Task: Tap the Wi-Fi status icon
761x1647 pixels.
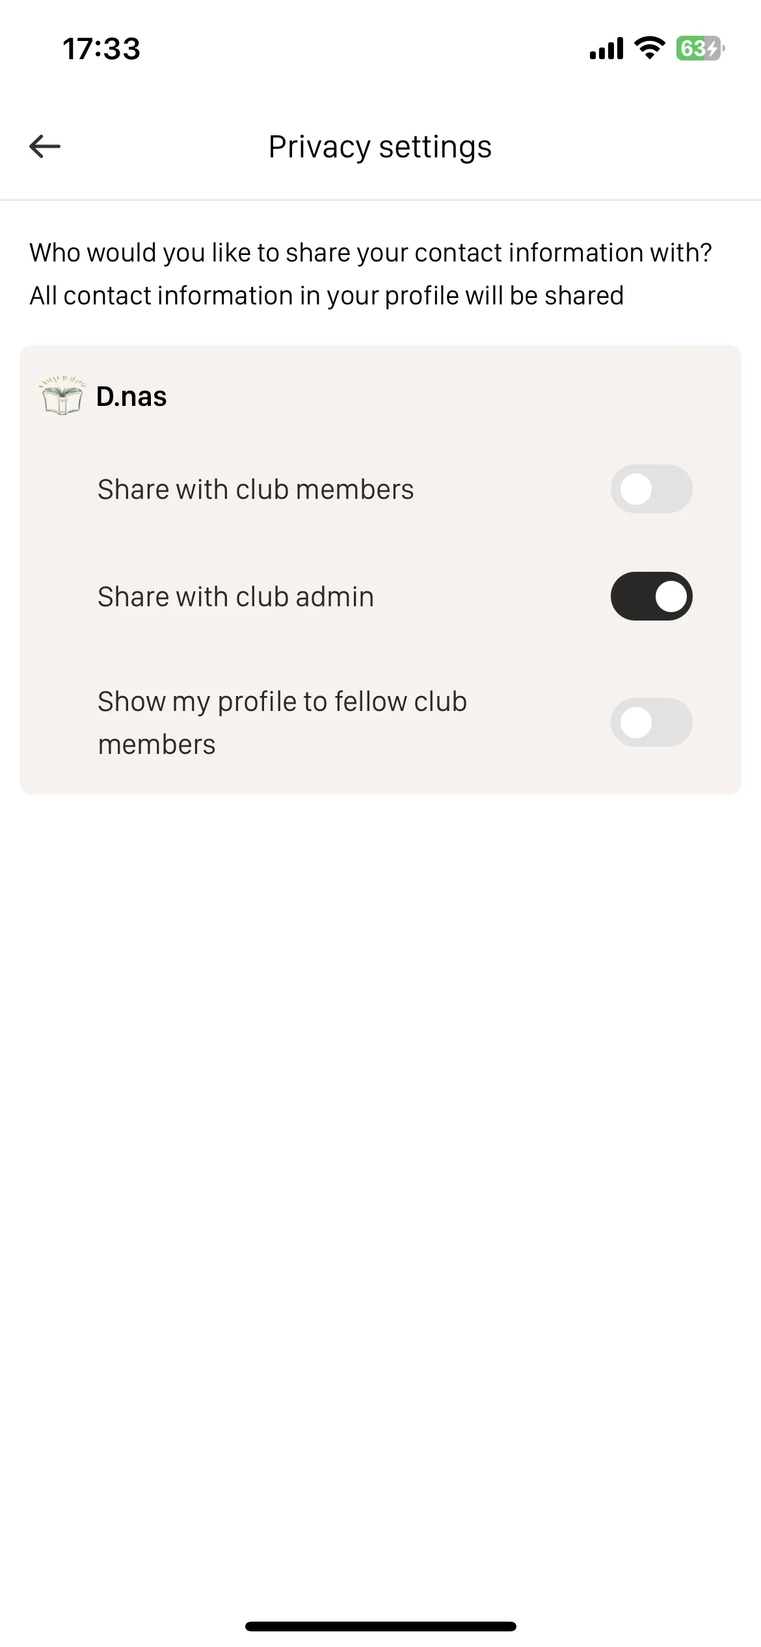Action: click(x=649, y=48)
